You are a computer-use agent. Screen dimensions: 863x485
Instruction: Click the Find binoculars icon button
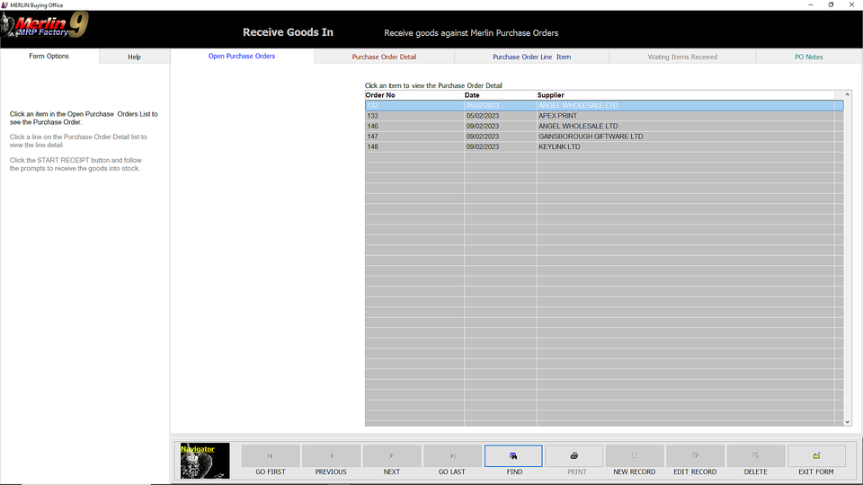tap(513, 456)
